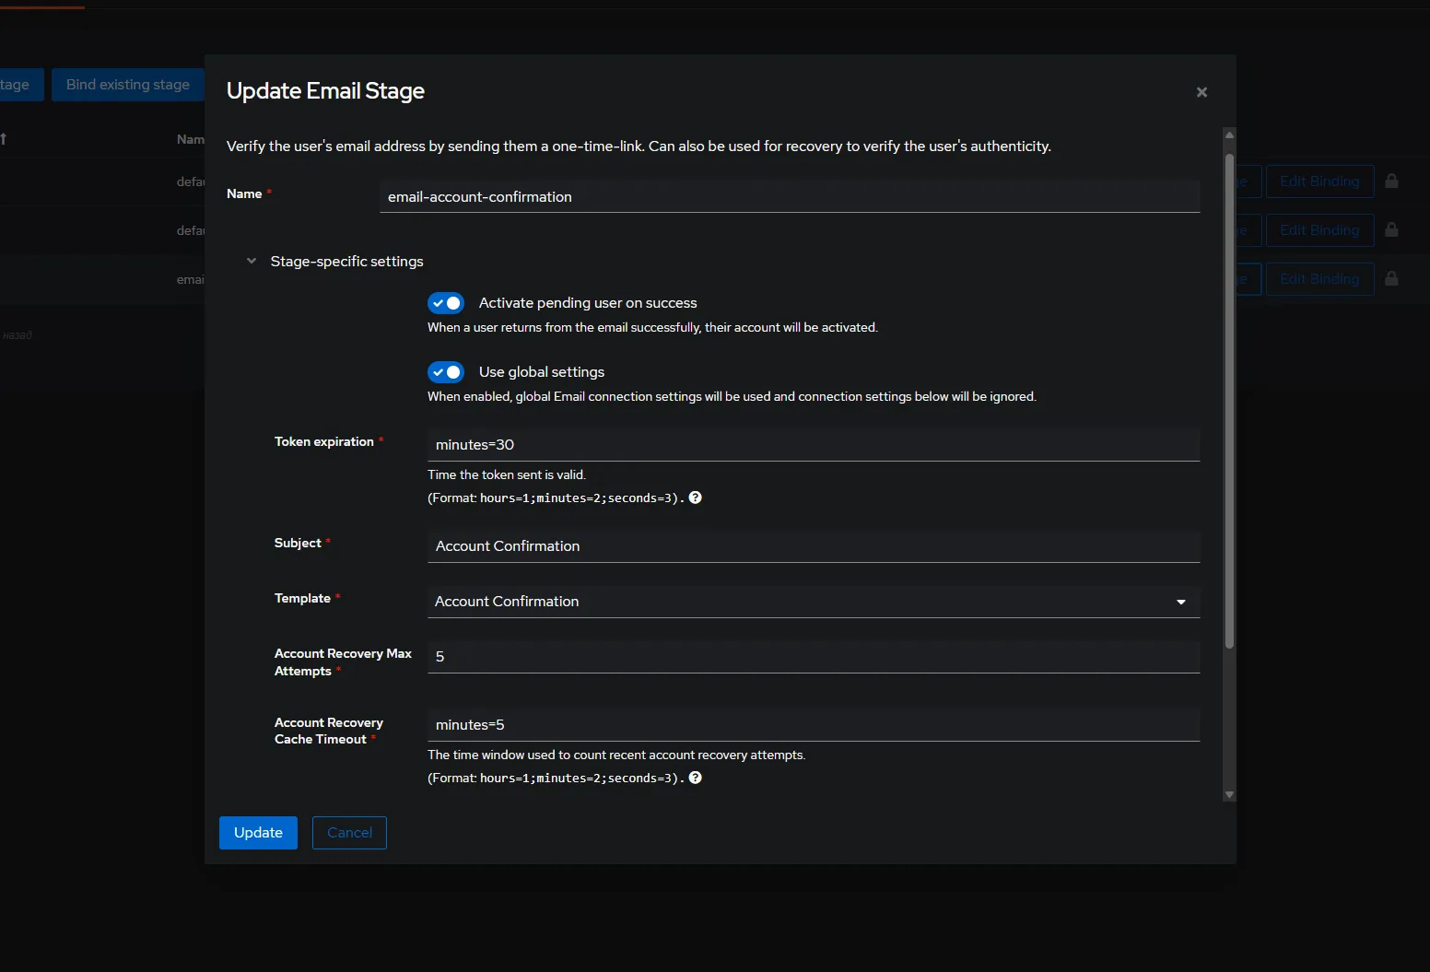
Task: Focus the Token expiration field
Action: [x=813, y=445]
